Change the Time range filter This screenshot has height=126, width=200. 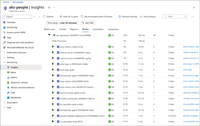(62, 23)
